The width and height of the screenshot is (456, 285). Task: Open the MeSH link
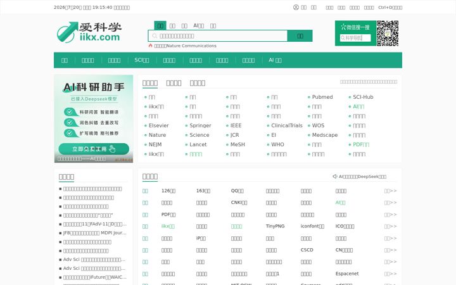(x=237, y=144)
